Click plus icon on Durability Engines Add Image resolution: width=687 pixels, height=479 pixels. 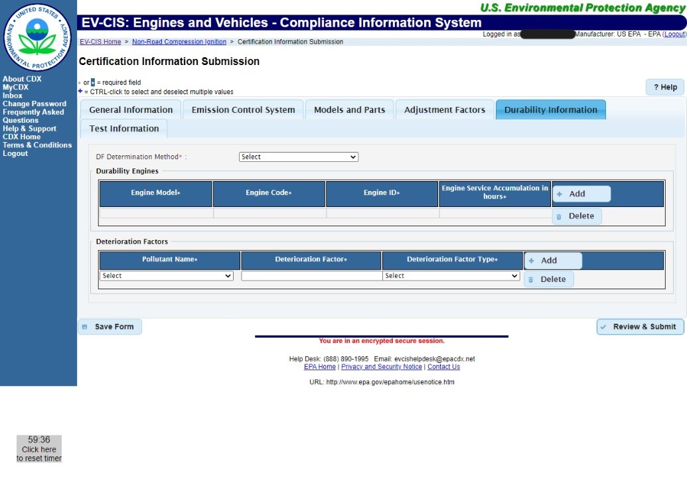click(560, 194)
